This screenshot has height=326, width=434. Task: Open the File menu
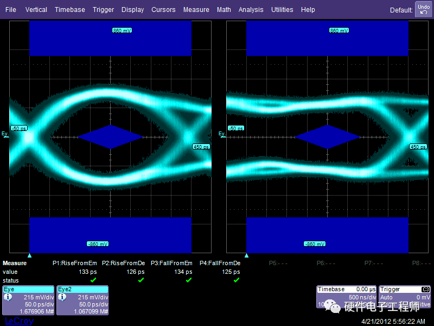point(10,10)
